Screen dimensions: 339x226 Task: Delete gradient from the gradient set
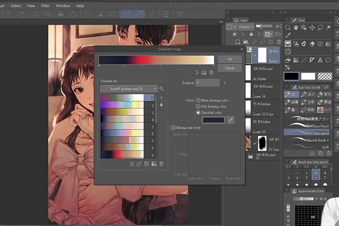tap(161, 164)
